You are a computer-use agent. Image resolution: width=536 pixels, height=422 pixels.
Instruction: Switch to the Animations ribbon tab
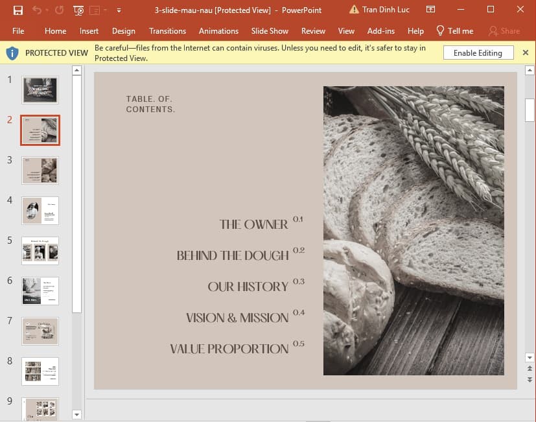(218, 30)
